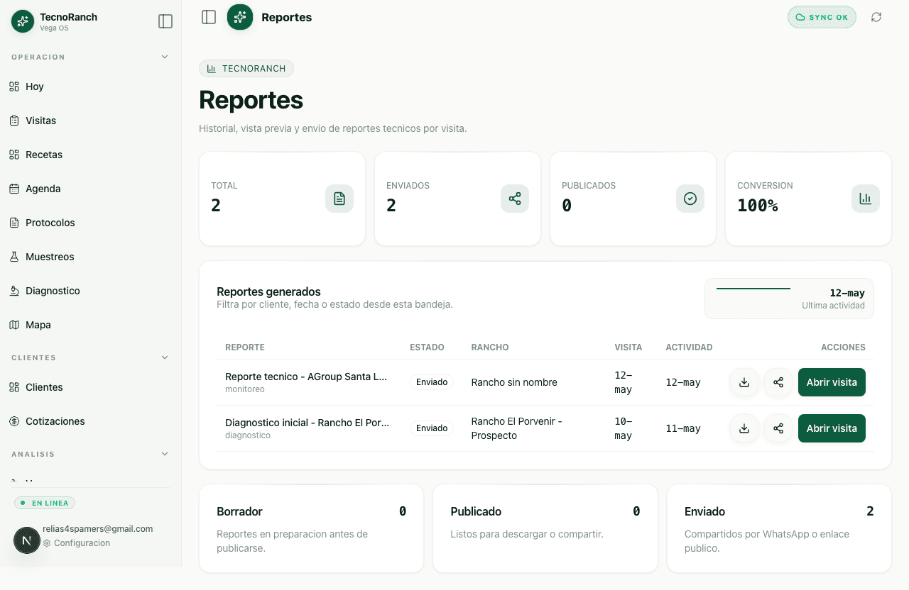Screen dimensions: 909x590
Task: Click the Ultima actividad 12-may progress bar
Action: [x=753, y=289]
